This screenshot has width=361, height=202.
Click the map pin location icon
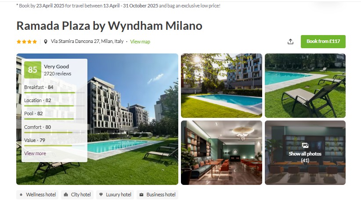46,42
